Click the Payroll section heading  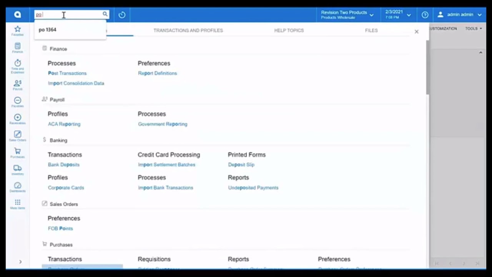pos(57,100)
